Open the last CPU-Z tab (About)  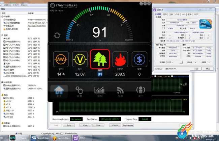[x=196, y=14]
